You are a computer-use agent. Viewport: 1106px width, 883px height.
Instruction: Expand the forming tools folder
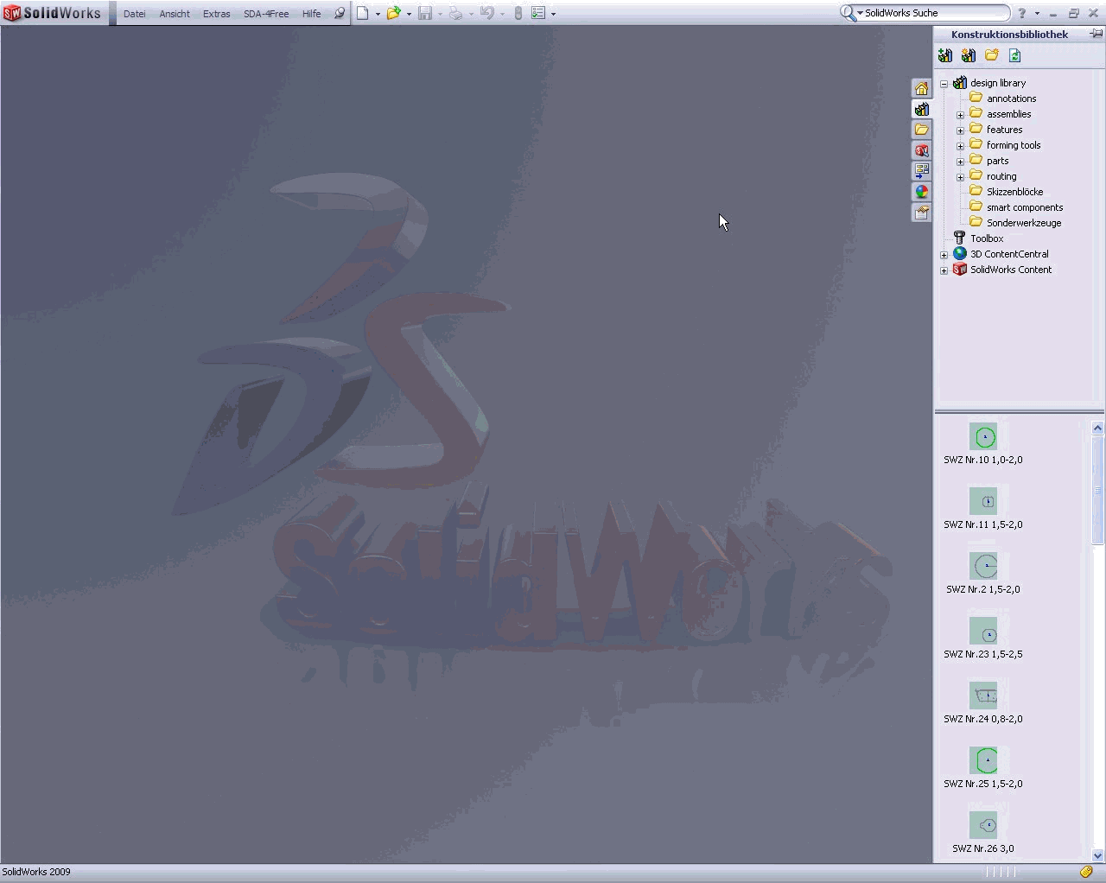pyautogui.click(x=960, y=146)
